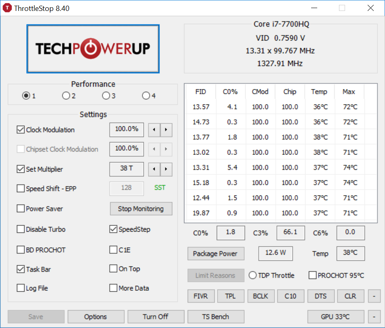Click the C0% value 5.4 in table
This screenshot has height=328, width=385.
pos(232,167)
